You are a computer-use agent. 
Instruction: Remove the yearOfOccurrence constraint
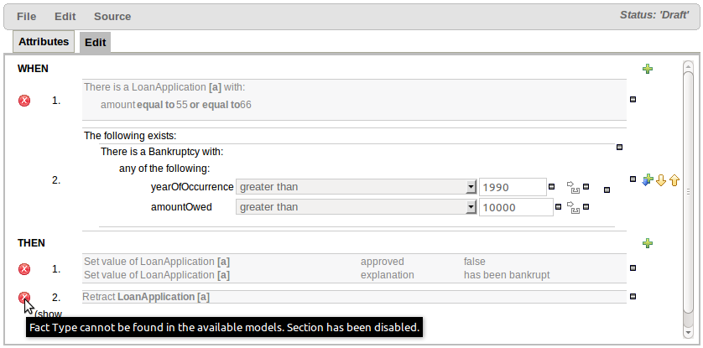pyautogui.click(x=552, y=187)
